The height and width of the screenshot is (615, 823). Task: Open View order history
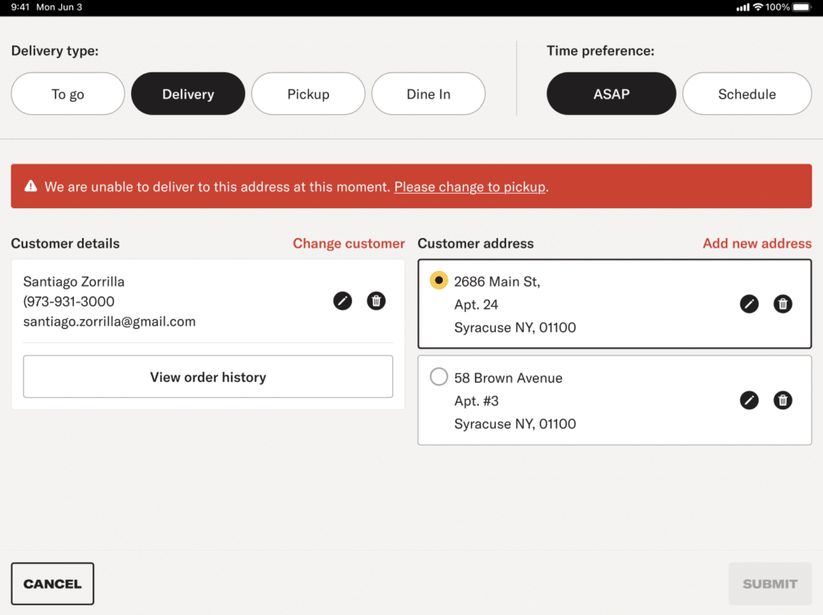tap(208, 376)
